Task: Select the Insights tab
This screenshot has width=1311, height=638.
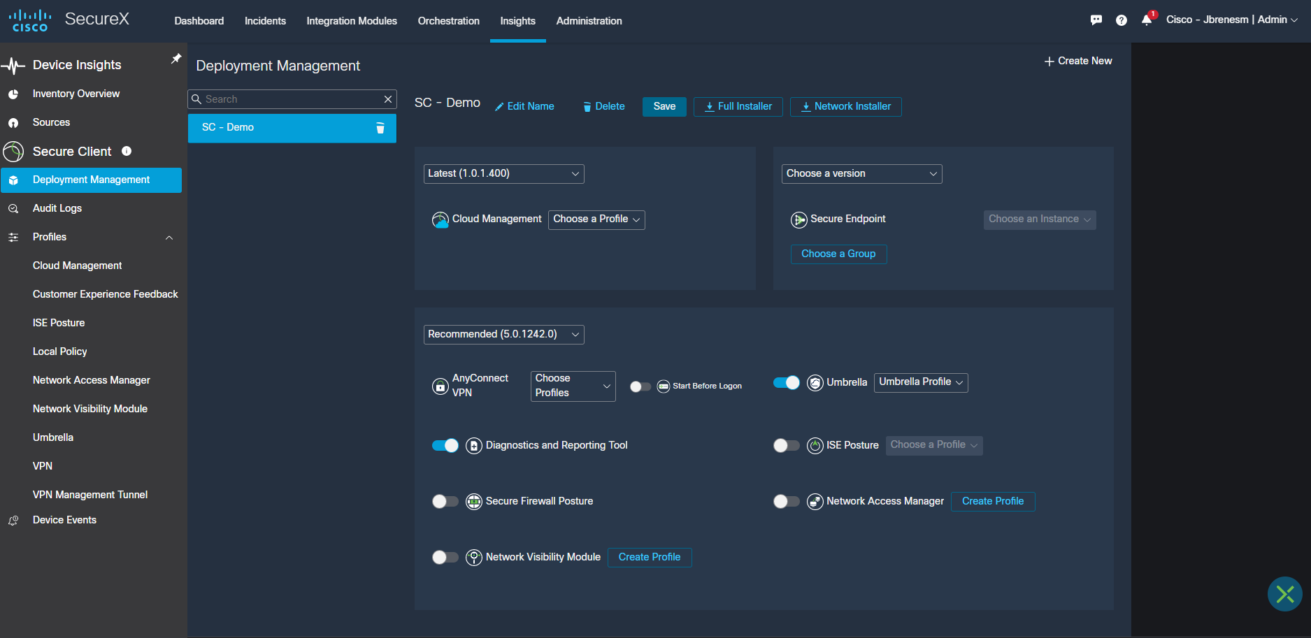Action: (517, 21)
